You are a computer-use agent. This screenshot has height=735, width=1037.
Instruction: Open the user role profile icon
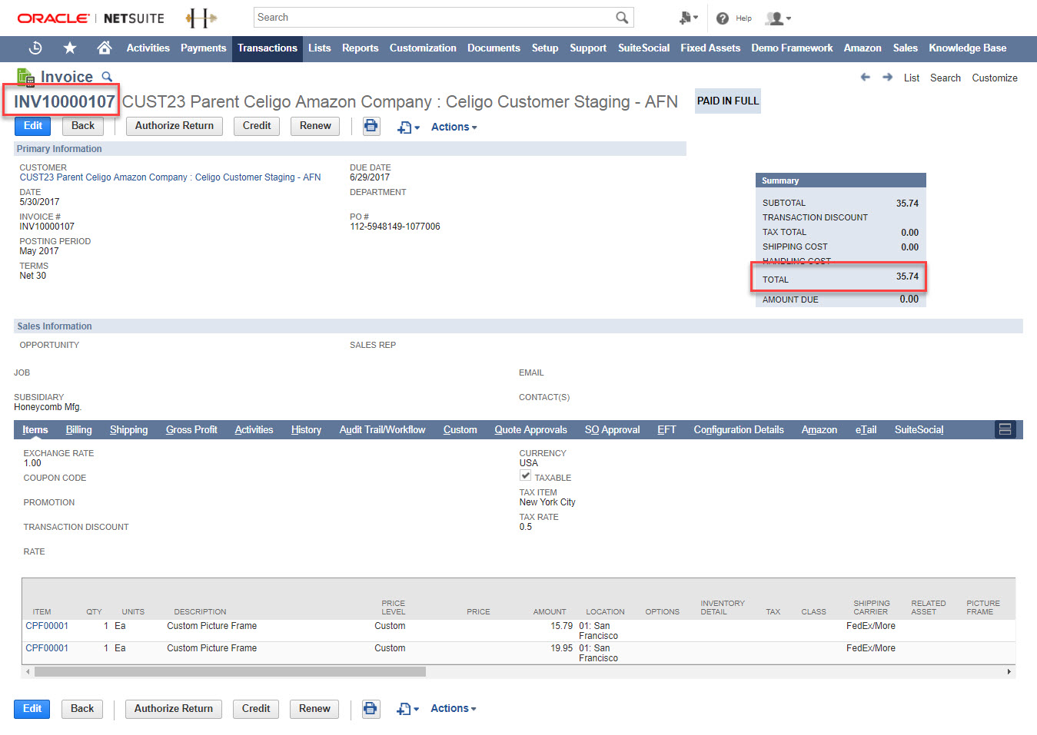[778, 18]
